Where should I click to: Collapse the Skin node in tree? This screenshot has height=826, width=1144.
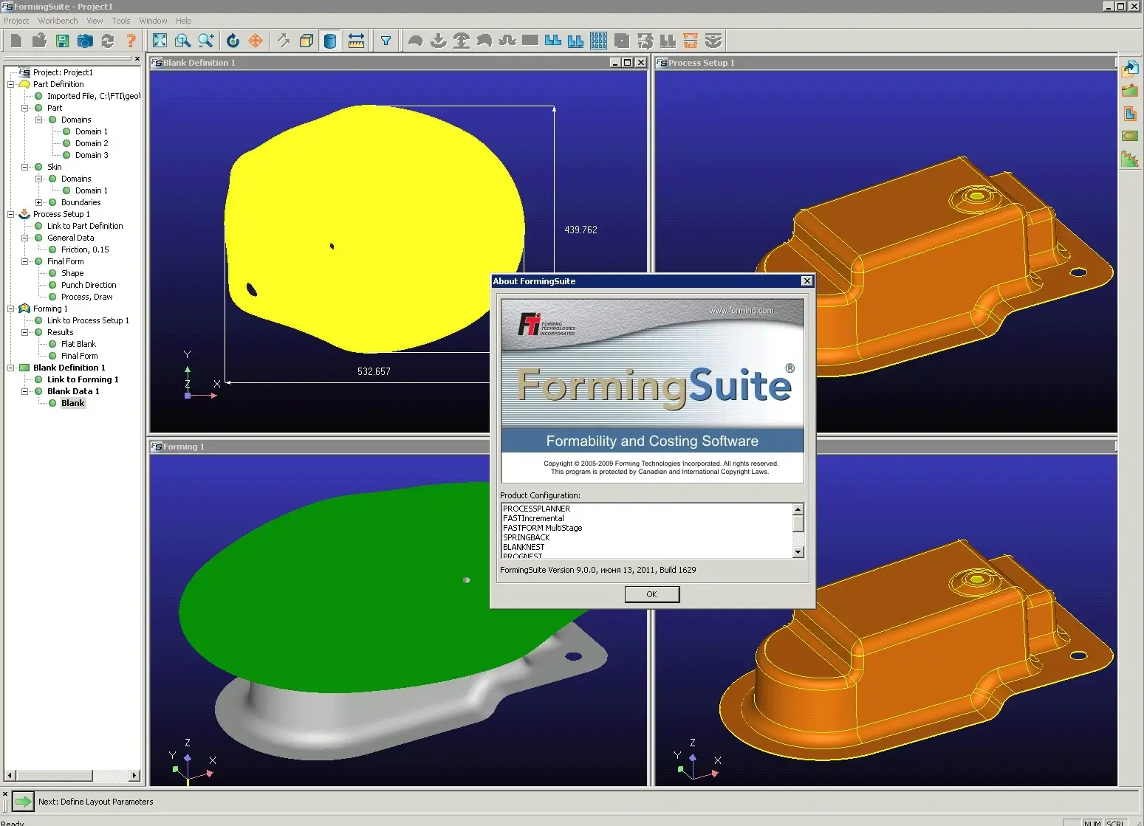pyautogui.click(x=24, y=167)
